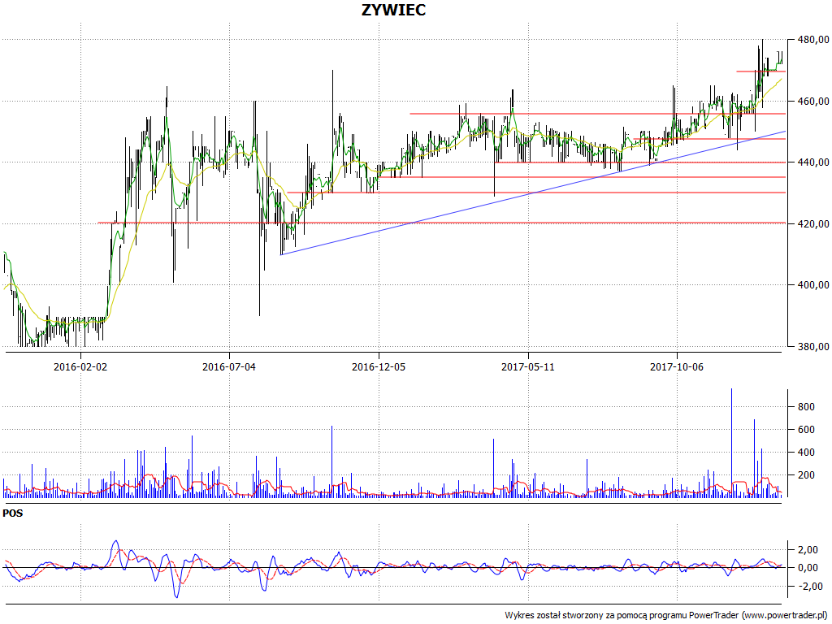Select the 380,00 price axis label
The width and height of the screenshot is (832, 624).
(812, 346)
